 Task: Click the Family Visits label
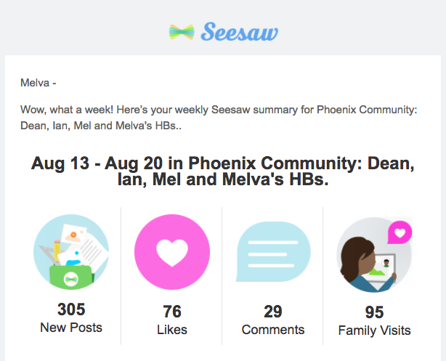pyautogui.click(x=374, y=330)
